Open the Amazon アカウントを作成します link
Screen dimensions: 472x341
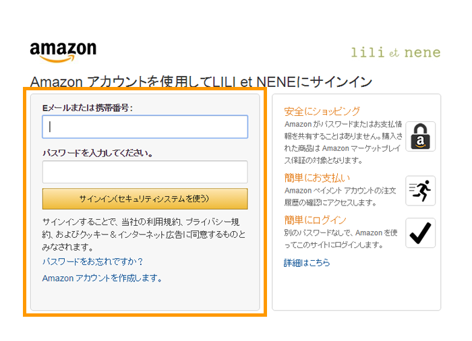point(102,278)
